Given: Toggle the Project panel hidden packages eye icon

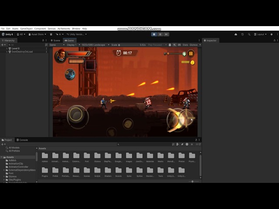Looking at the screenshot, I should pos(198,145).
